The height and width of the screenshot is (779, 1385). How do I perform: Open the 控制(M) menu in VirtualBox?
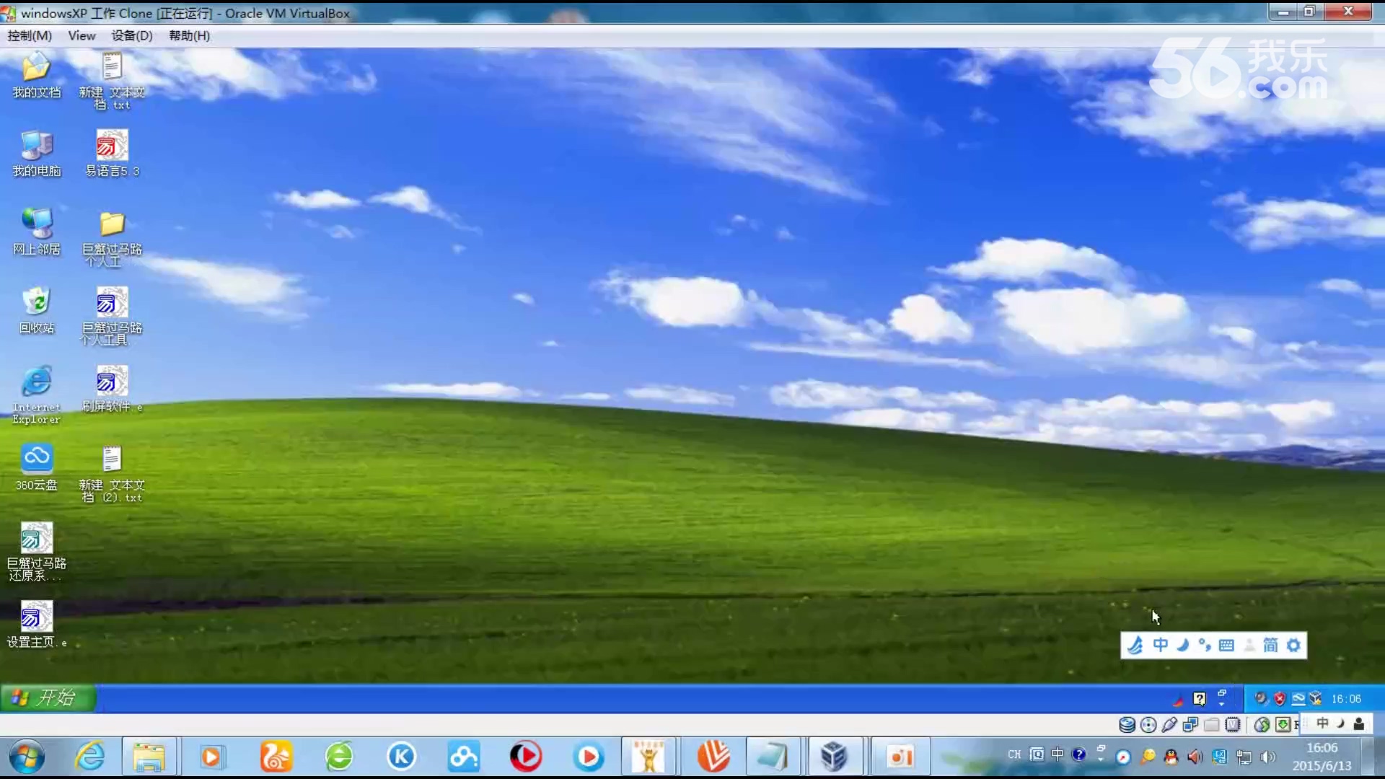[x=30, y=35]
